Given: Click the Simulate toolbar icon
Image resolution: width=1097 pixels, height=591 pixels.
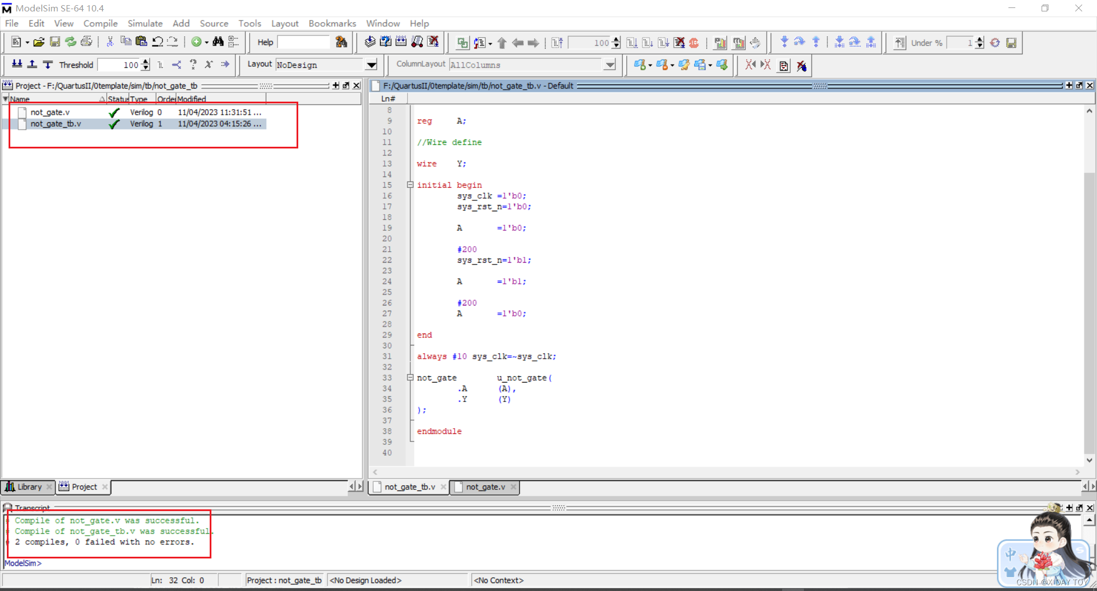Looking at the screenshot, I should click(x=417, y=42).
